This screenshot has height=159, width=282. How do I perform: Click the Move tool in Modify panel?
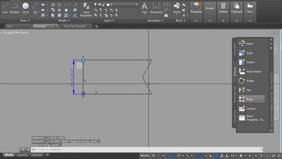[x=53, y=5]
